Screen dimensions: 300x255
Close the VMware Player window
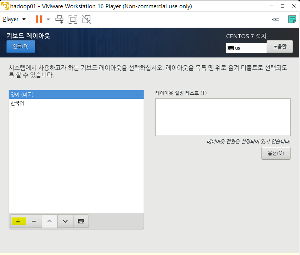[x=294, y=6]
